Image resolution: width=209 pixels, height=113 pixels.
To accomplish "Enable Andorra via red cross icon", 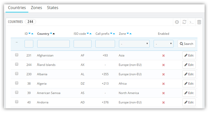I will [163, 102].
